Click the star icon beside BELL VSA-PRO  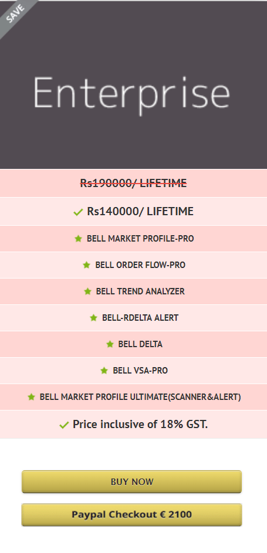coord(104,371)
